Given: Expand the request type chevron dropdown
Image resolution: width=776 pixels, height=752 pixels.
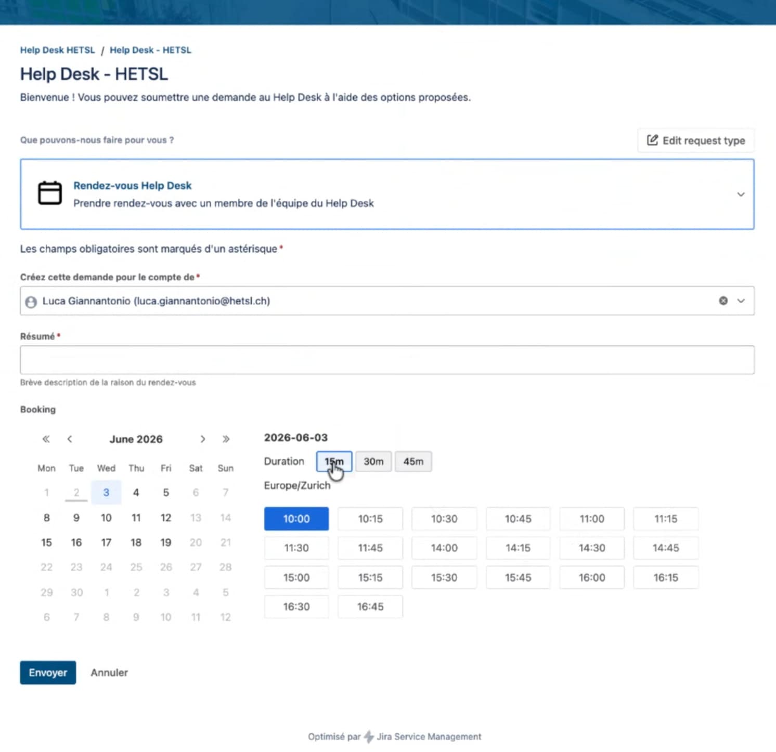Looking at the screenshot, I should (x=741, y=194).
